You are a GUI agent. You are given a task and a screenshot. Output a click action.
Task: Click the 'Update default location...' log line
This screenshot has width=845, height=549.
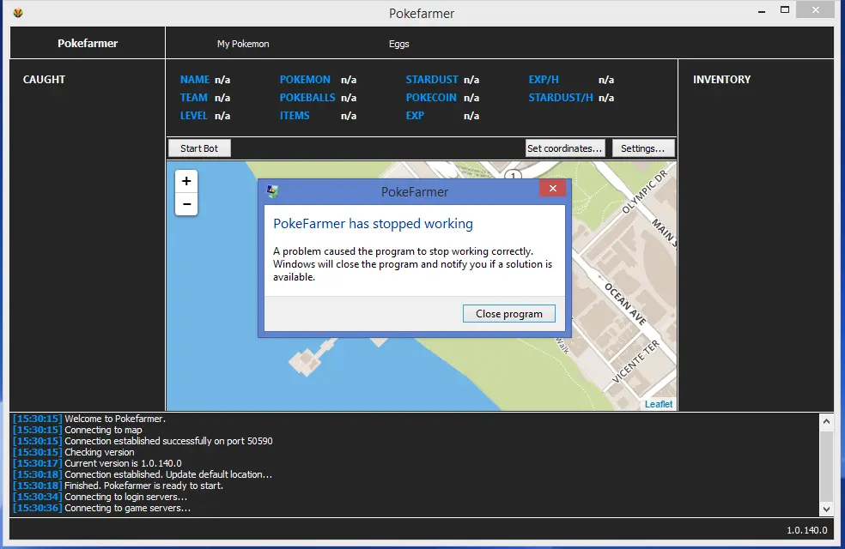(x=143, y=474)
